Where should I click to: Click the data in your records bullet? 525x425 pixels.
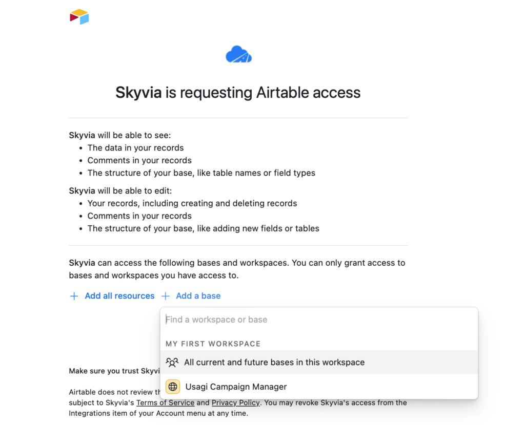[x=135, y=148]
